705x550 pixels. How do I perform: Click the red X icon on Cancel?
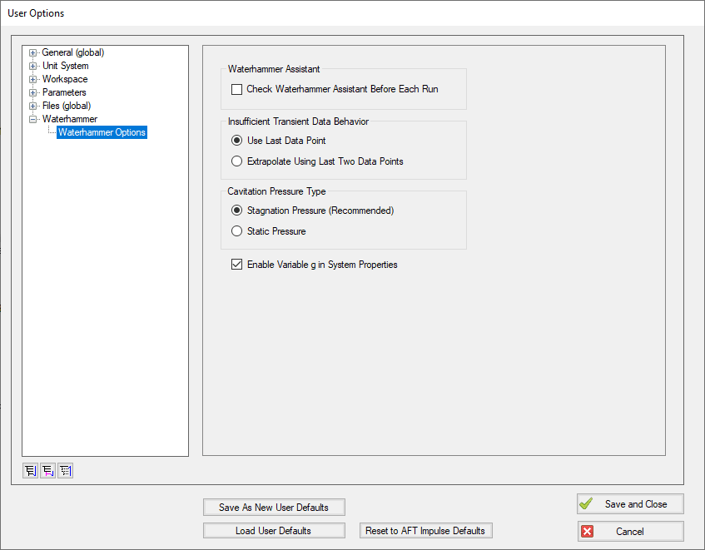(x=587, y=532)
